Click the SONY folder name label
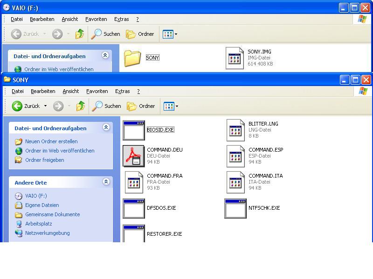Screen dimensions: 373x279 click(152, 58)
